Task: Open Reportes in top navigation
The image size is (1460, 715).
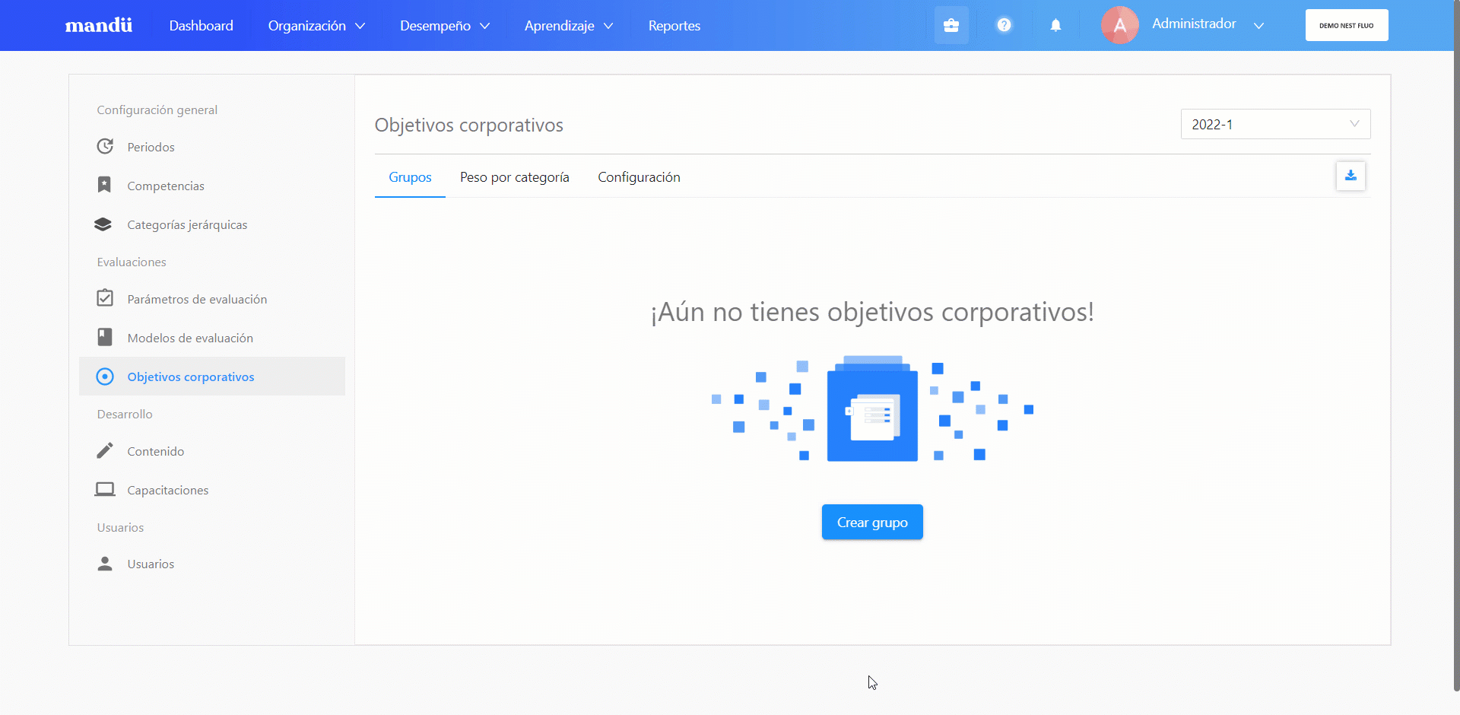Action: point(674,25)
